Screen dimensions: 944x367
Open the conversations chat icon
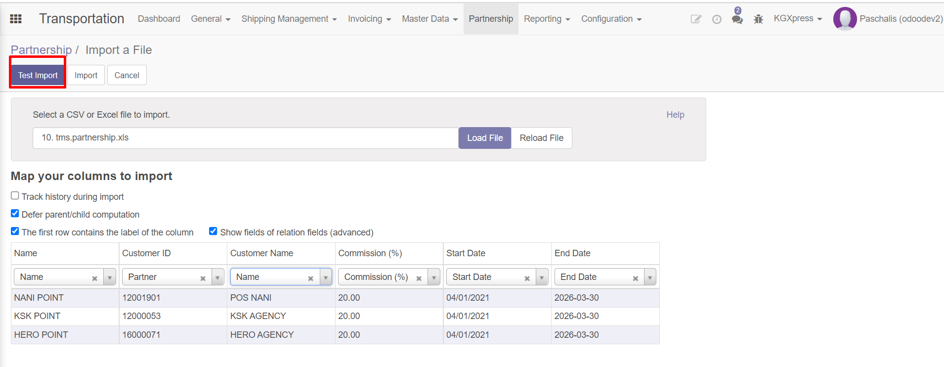pyautogui.click(x=737, y=19)
